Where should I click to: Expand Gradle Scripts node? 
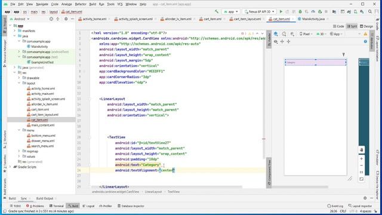pyautogui.click(x=10, y=167)
